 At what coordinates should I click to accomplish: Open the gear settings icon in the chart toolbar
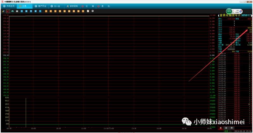point(93,11)
